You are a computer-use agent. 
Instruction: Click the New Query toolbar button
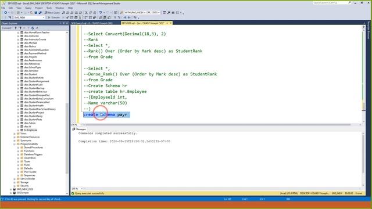[52, 13]
